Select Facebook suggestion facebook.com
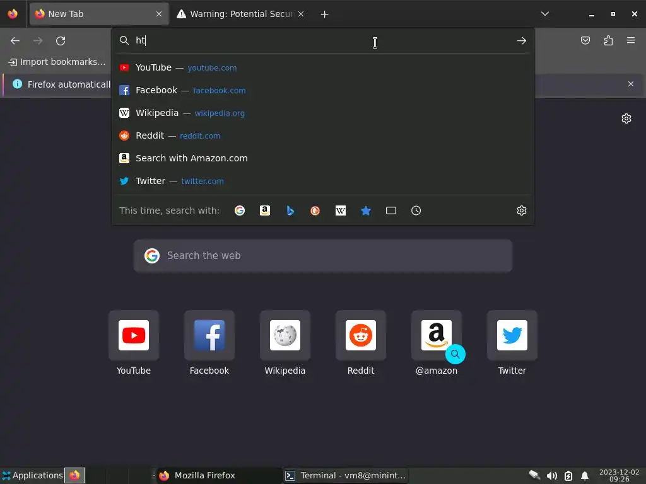Screen dimensions: 646x484 click(x=323, y=90)
